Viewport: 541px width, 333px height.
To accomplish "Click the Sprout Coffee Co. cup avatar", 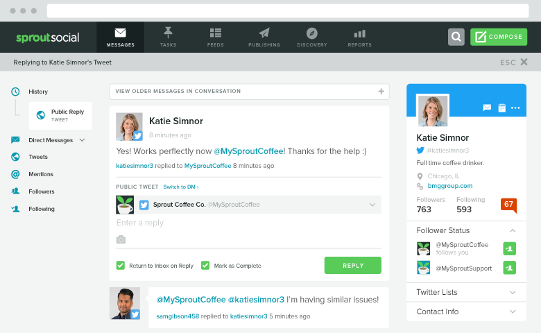I will click(125, 205).
